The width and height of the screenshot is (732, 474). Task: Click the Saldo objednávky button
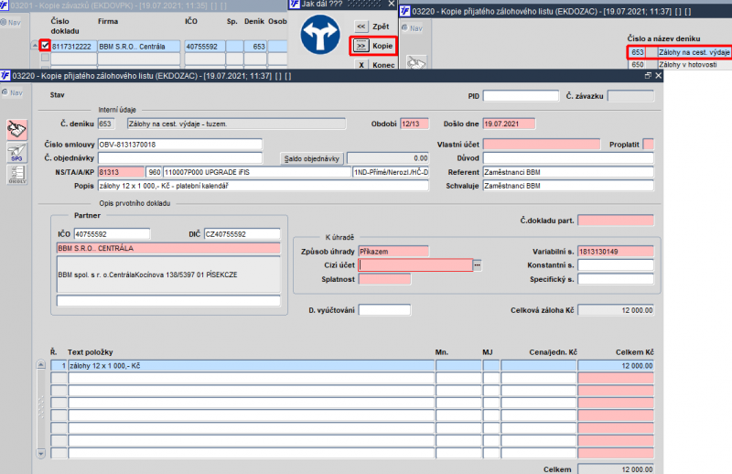tap(312, 157)
